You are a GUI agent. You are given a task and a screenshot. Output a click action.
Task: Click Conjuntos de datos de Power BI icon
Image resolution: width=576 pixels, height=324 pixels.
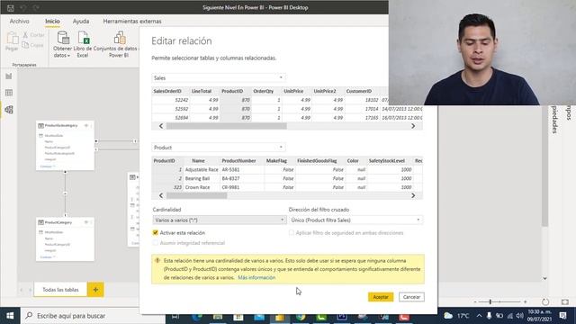[120, 38]
